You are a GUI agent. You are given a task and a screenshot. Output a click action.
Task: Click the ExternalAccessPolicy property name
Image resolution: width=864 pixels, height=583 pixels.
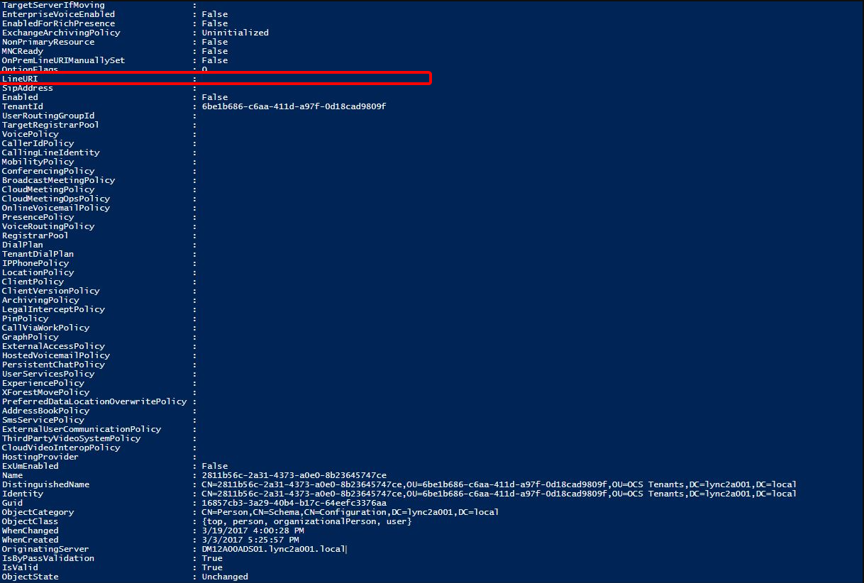[53, 346]
